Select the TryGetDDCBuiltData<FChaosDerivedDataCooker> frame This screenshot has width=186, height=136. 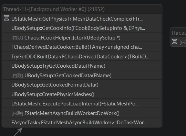pos(82,56)
